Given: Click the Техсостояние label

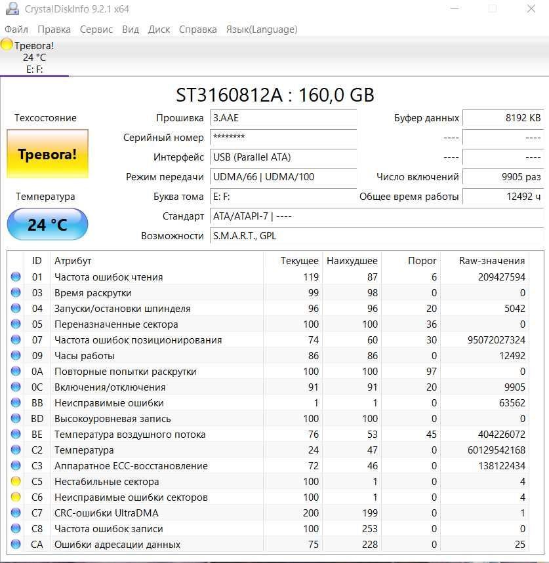Looking at the screenshot, I should coord(46,118).
